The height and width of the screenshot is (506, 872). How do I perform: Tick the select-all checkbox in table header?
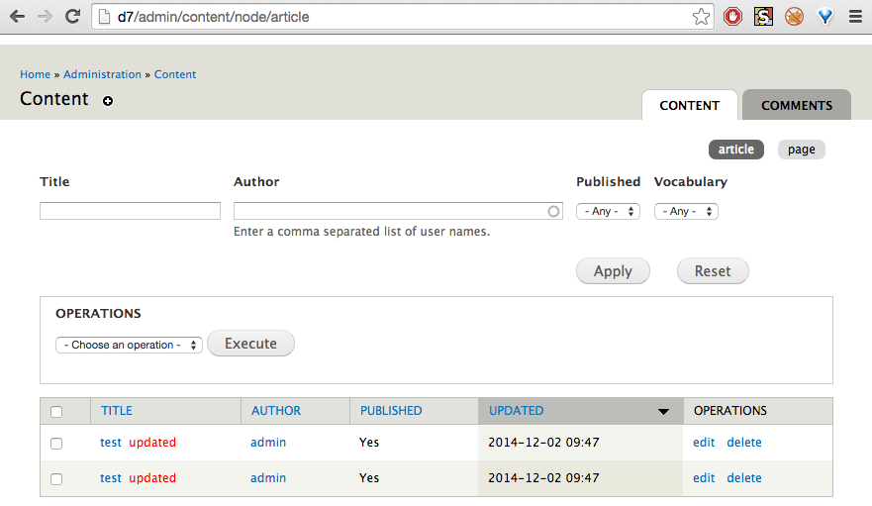56,412
